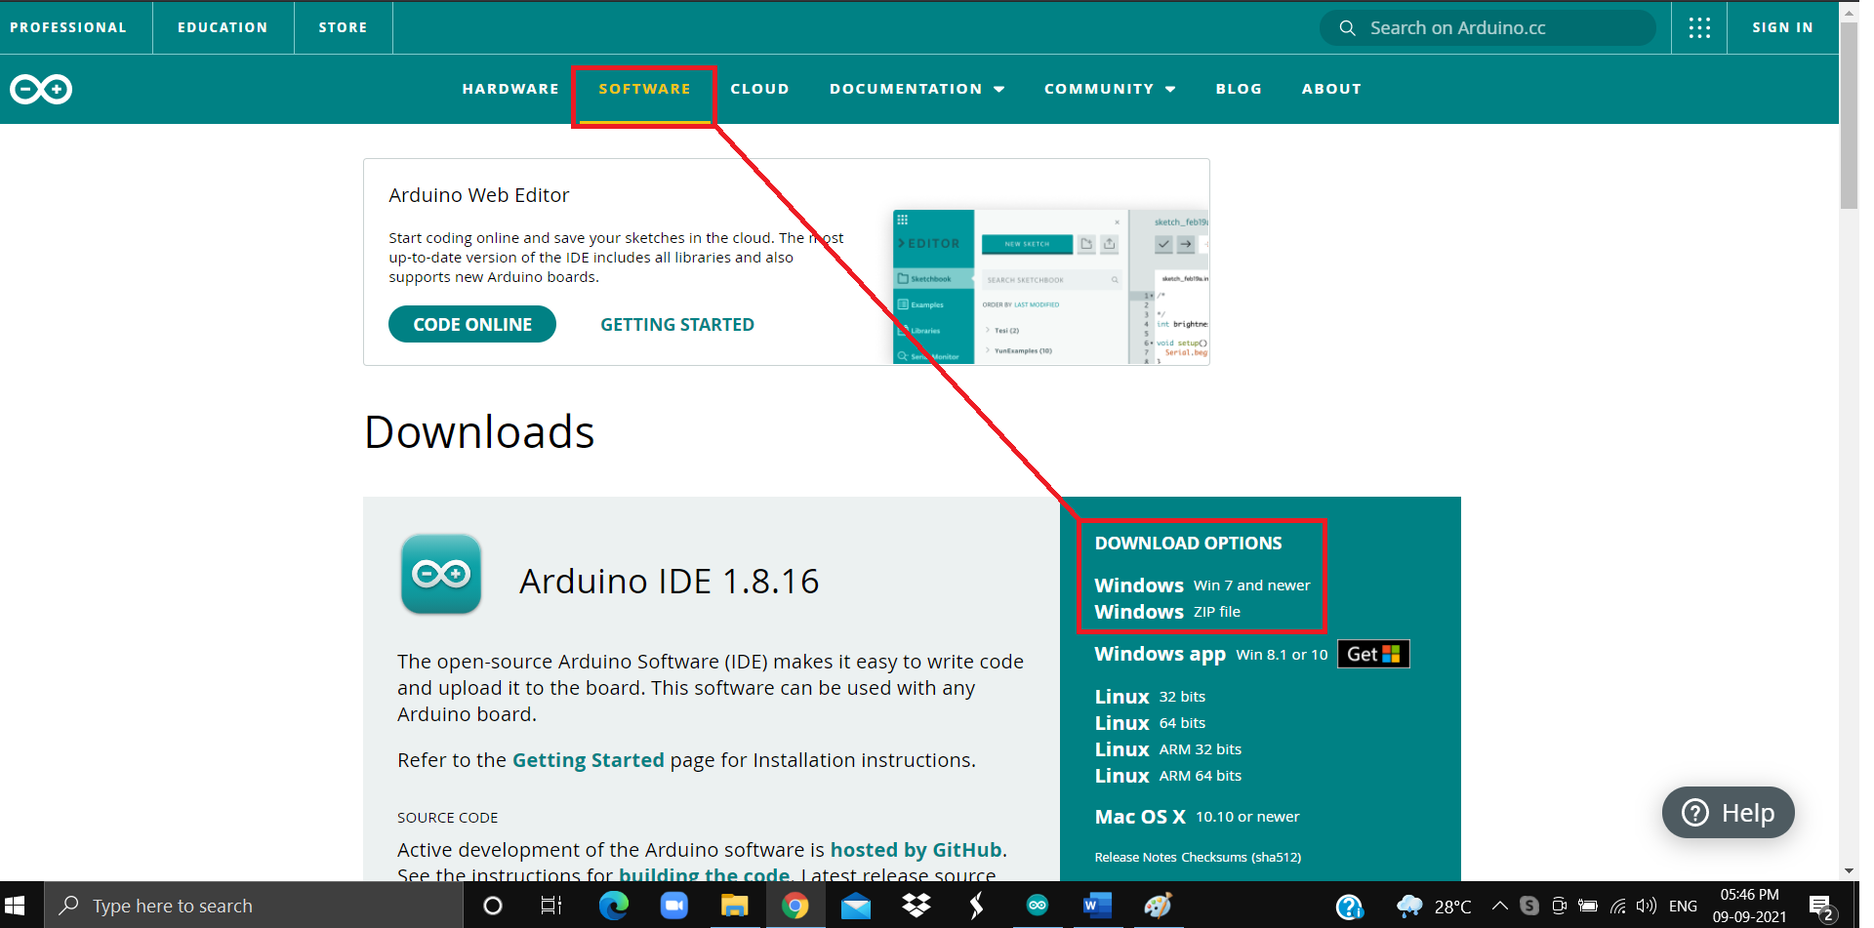Open the Getting Started link in Web Editor card
The image size is (1874, 928).
[x=677, y=325]
